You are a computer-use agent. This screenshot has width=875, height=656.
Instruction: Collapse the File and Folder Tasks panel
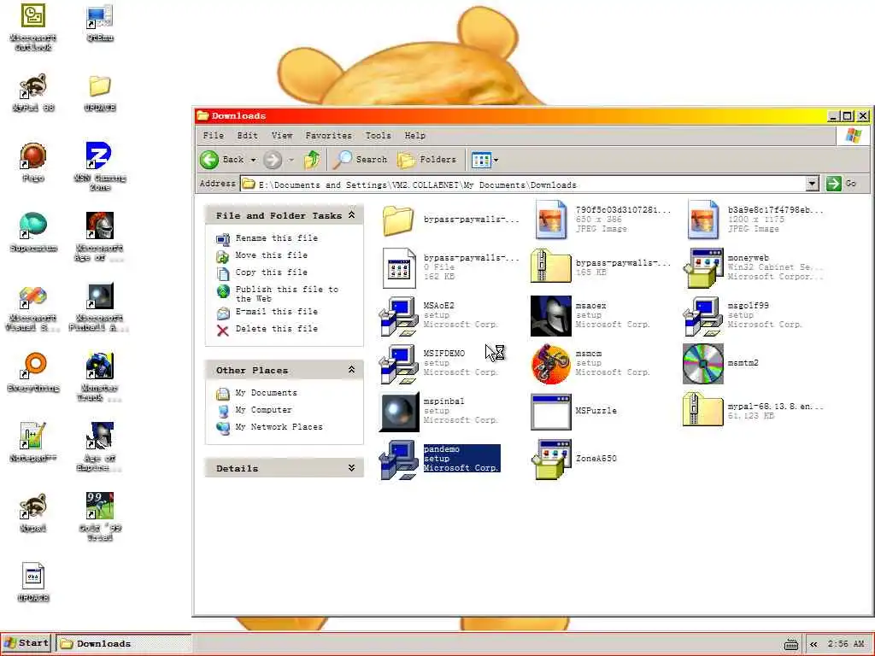point(351,214)
